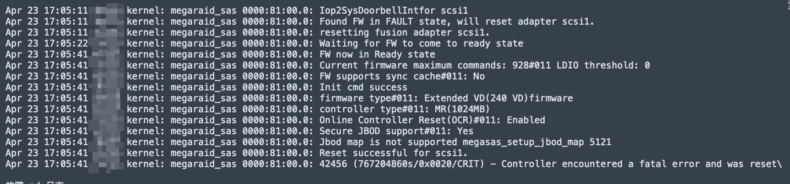The image size is (790, 184).
Task: Click the 'Init cmd success' log entry
Action: click(363, 87)
